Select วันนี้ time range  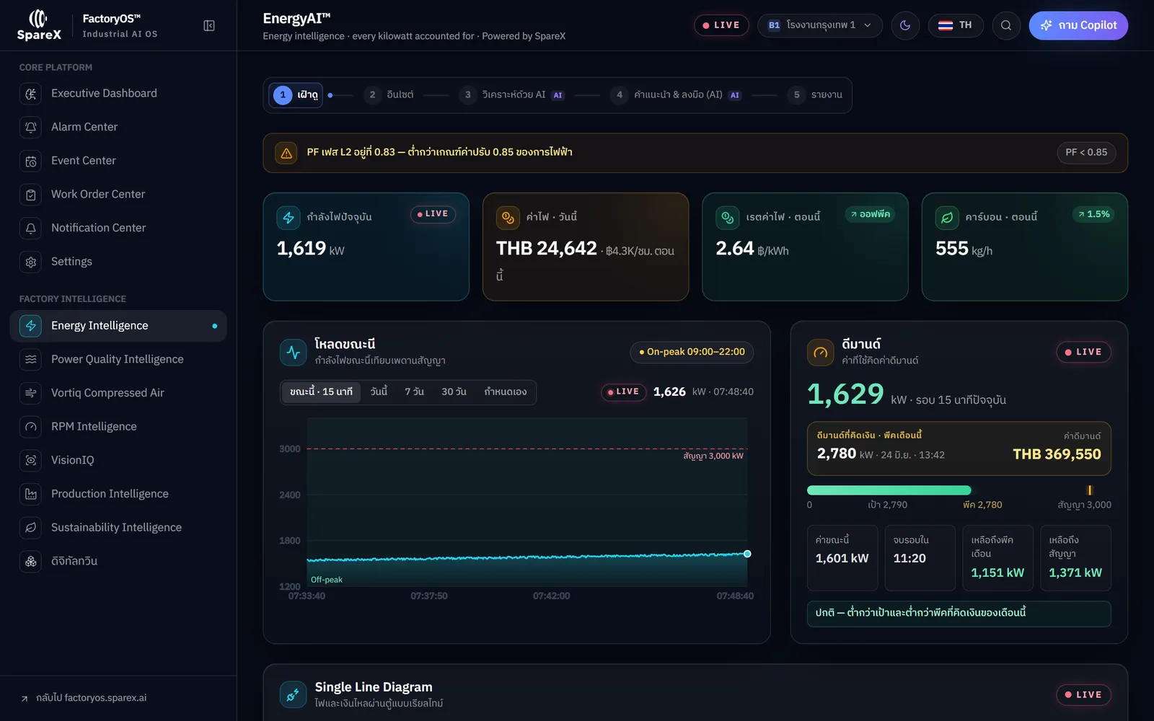point(379,392)
